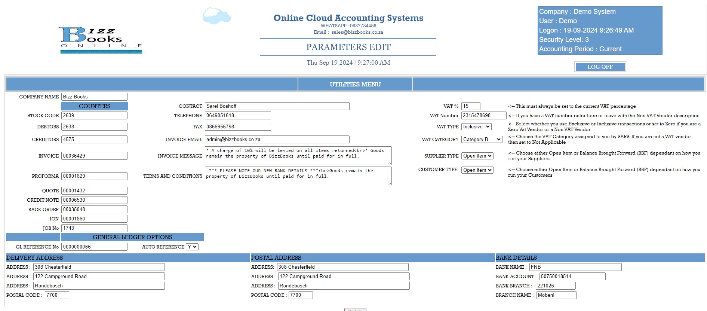Expand the CUSTOMER TYPE dropdown
Screen dimensions: 707x311
coord(477,170)
